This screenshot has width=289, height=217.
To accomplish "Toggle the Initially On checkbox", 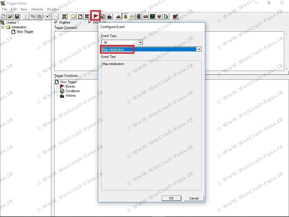I will click(x=90, y=22).
